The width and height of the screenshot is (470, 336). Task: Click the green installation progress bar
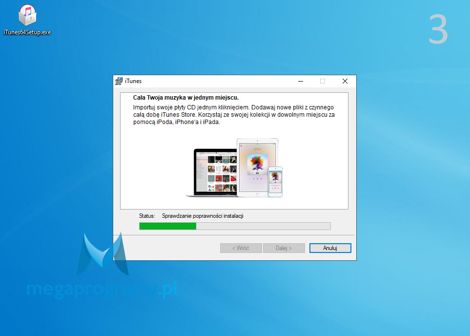click(x=235, y=226)
